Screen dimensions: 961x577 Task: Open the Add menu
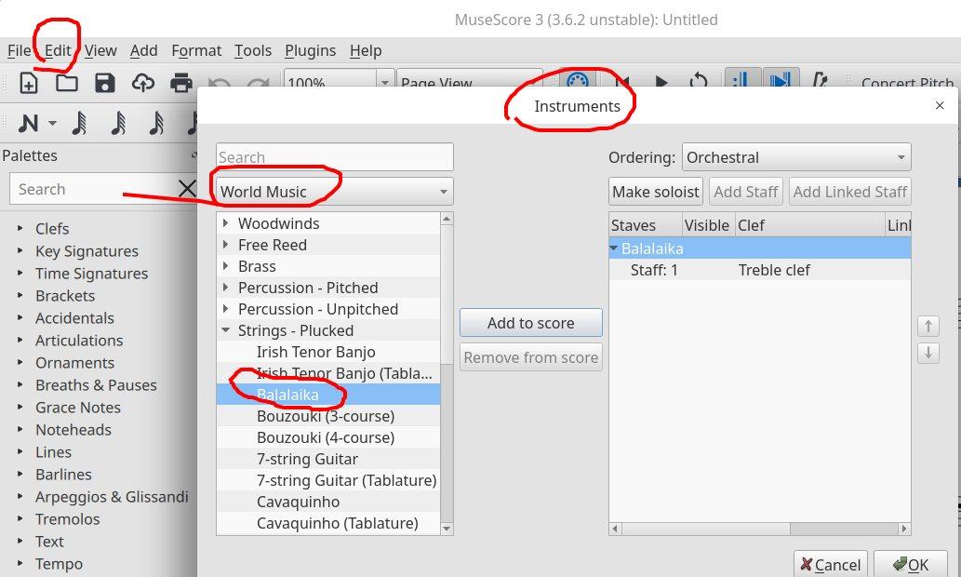point(144,50)
